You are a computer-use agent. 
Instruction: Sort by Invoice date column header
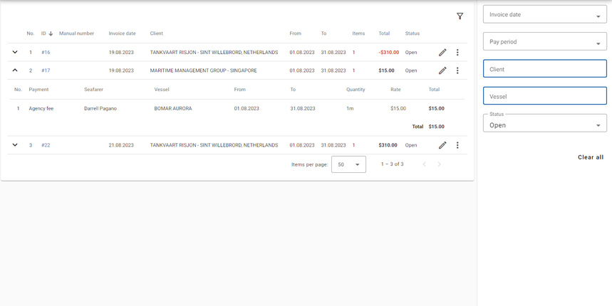point(122,33)
